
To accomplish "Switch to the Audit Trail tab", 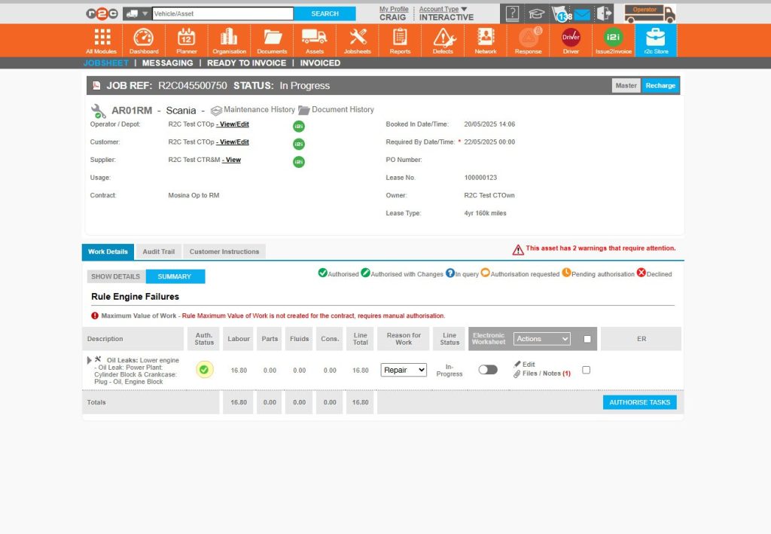I will pyautogui.click(x=158, y=252).
